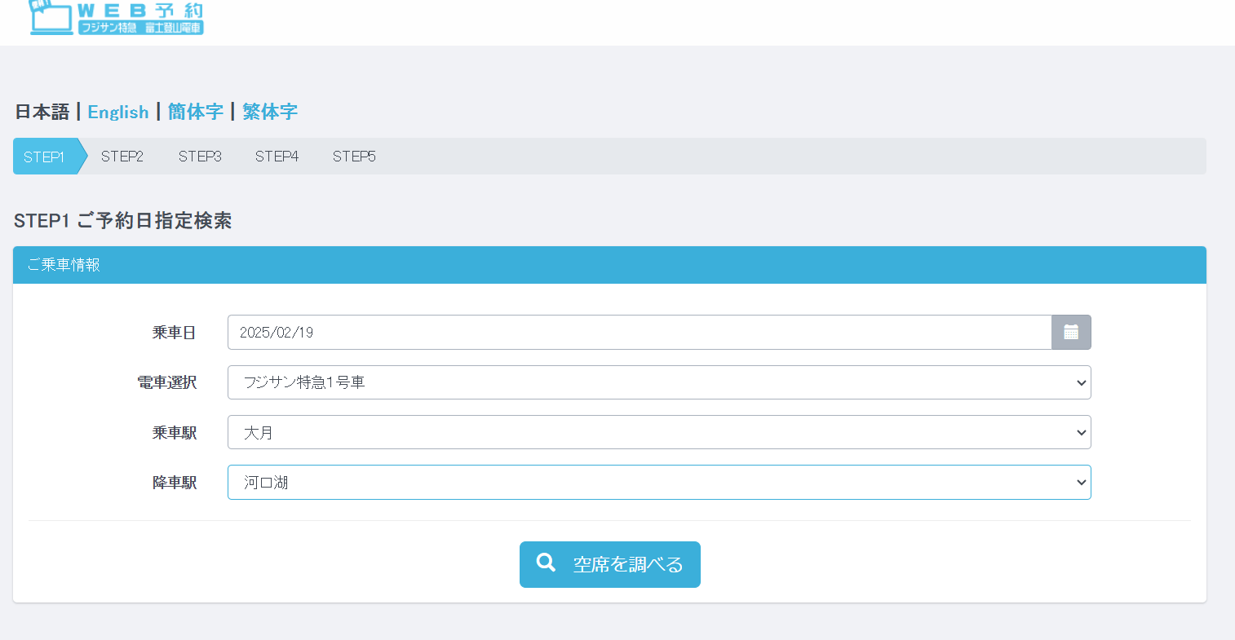
Task: Click the 電車選択 field label
Action: 166,382
